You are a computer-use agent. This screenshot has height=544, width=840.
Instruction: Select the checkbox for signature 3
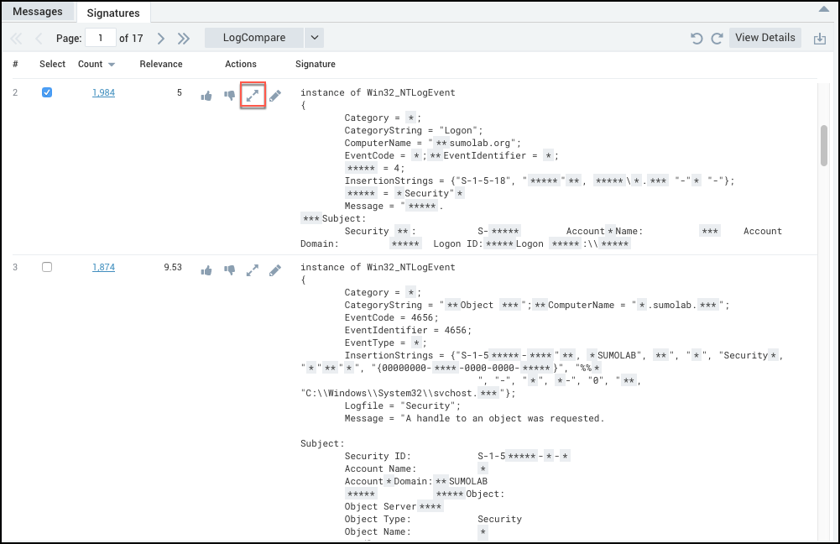click(47, 267)
